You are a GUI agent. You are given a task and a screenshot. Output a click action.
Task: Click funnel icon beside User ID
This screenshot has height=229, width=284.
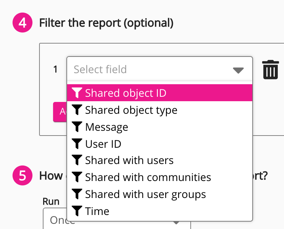pos(76,144)
